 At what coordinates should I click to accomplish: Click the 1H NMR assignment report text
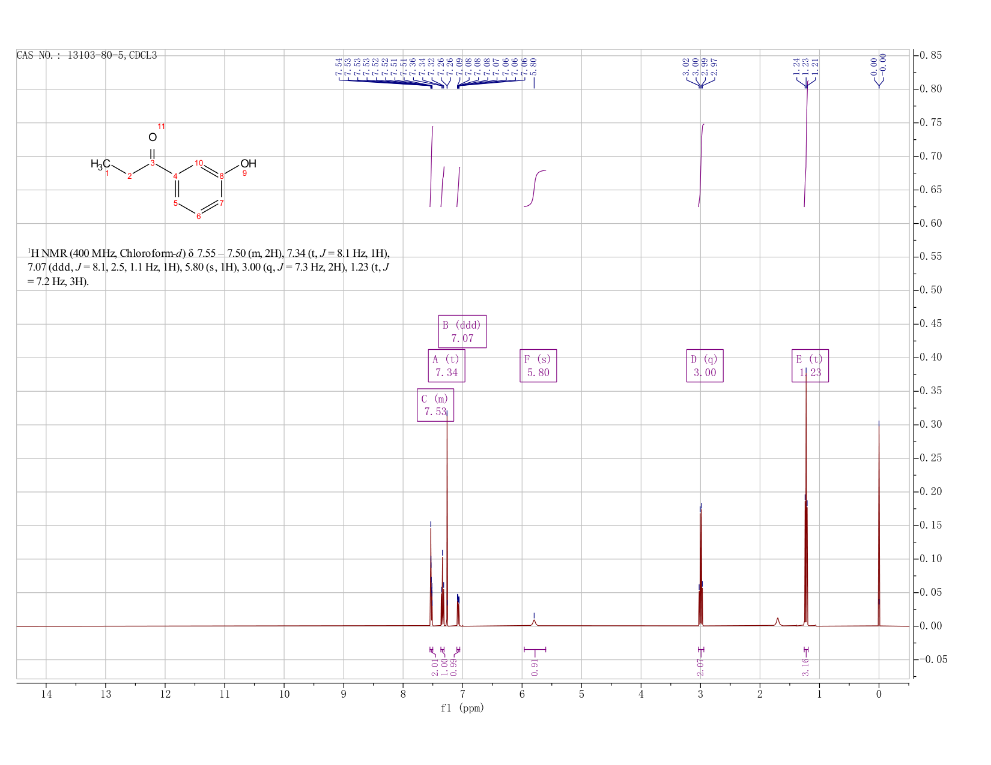pyautogui.click(x=208, y=267)
